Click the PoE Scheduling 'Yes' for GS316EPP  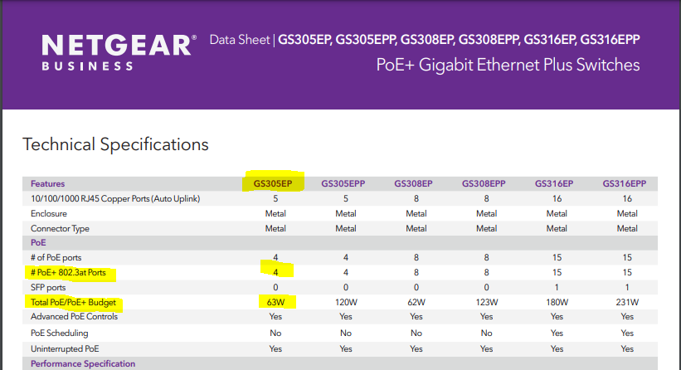point(627,333)
